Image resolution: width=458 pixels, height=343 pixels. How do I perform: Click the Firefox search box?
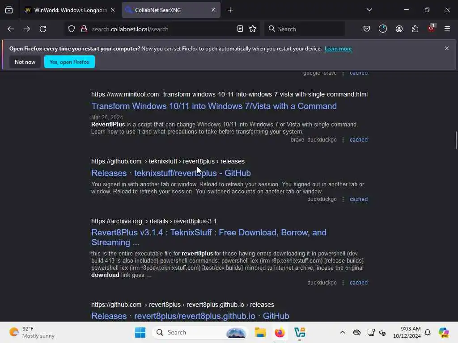305,29
